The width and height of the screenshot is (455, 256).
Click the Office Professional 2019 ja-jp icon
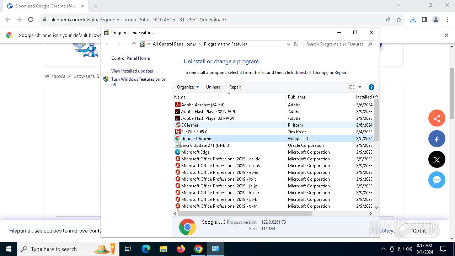(x=178, y=186)
